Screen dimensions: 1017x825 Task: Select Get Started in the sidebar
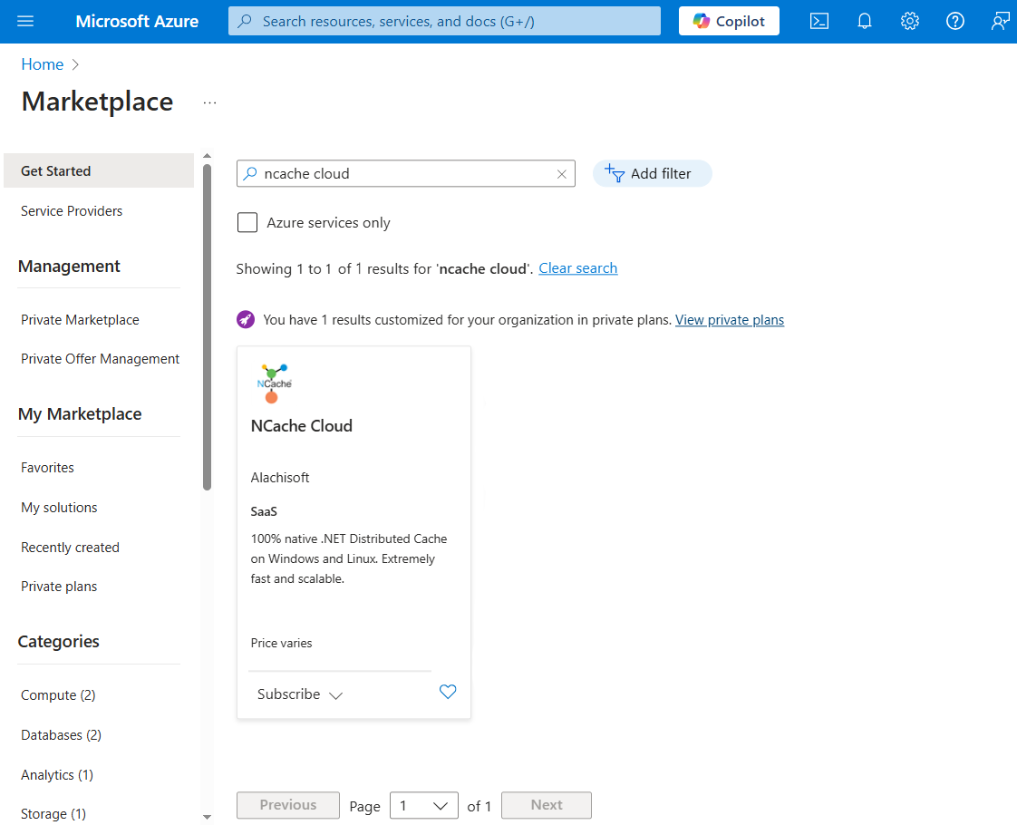click(99, 170)
